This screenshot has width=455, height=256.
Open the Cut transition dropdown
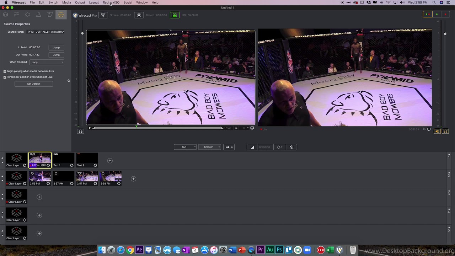(x=185, y=147)
